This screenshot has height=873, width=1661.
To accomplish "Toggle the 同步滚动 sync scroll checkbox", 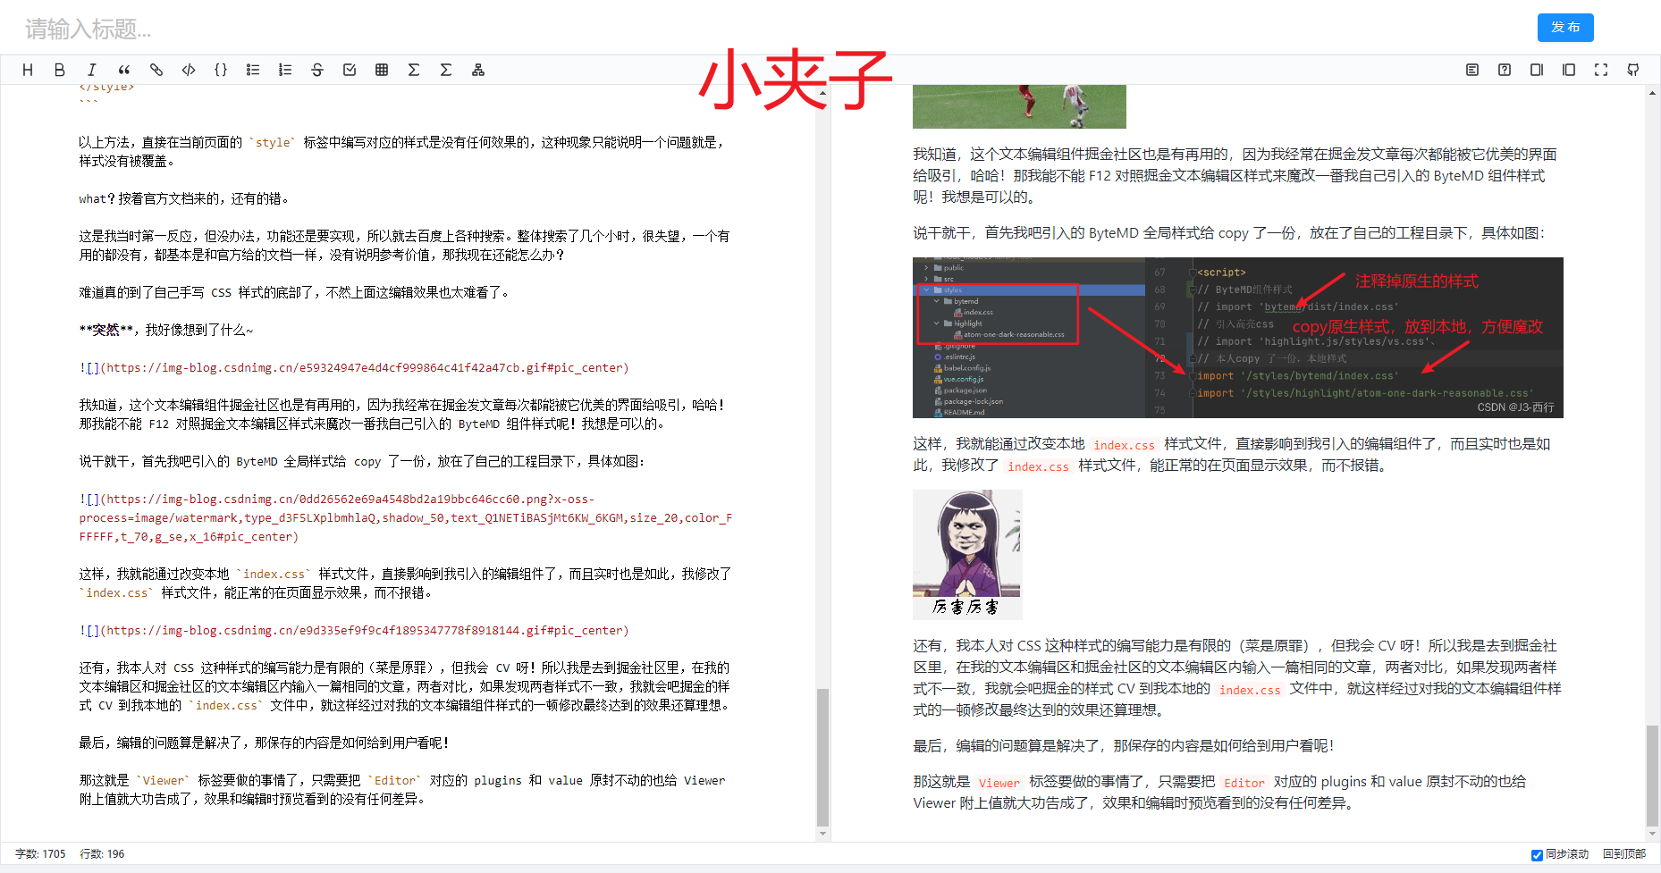I will (x=1537, y=854).
